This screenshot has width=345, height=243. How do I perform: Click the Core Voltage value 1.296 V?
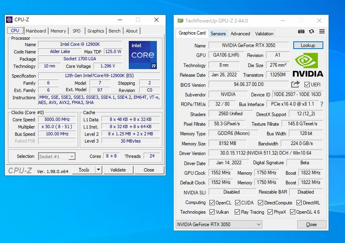[x=108, y=66]
